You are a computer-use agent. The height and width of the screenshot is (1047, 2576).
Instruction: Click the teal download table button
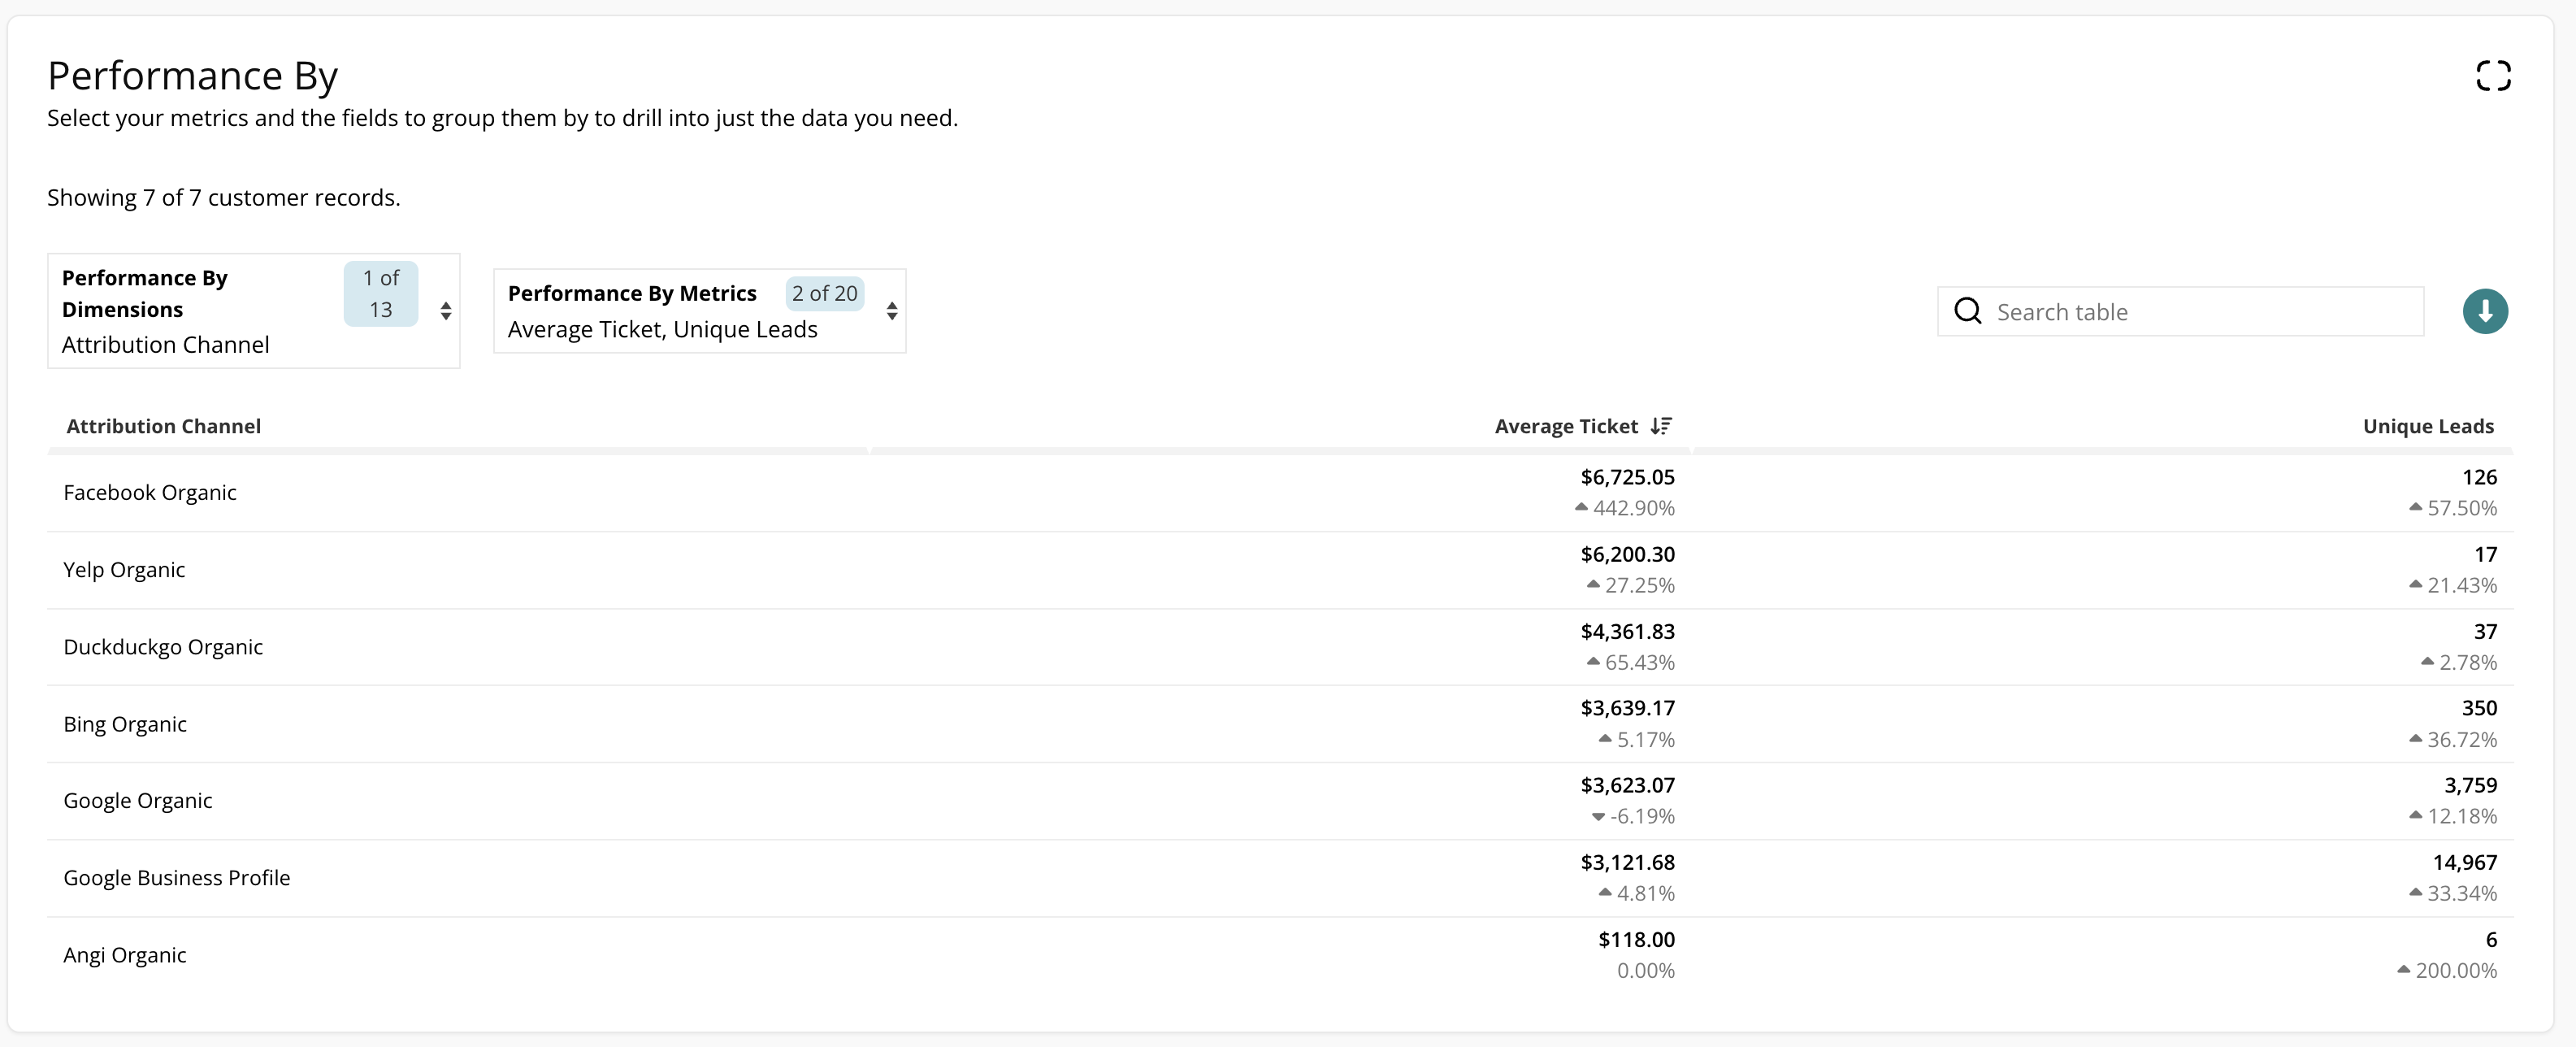click(x=2484, y=311)
